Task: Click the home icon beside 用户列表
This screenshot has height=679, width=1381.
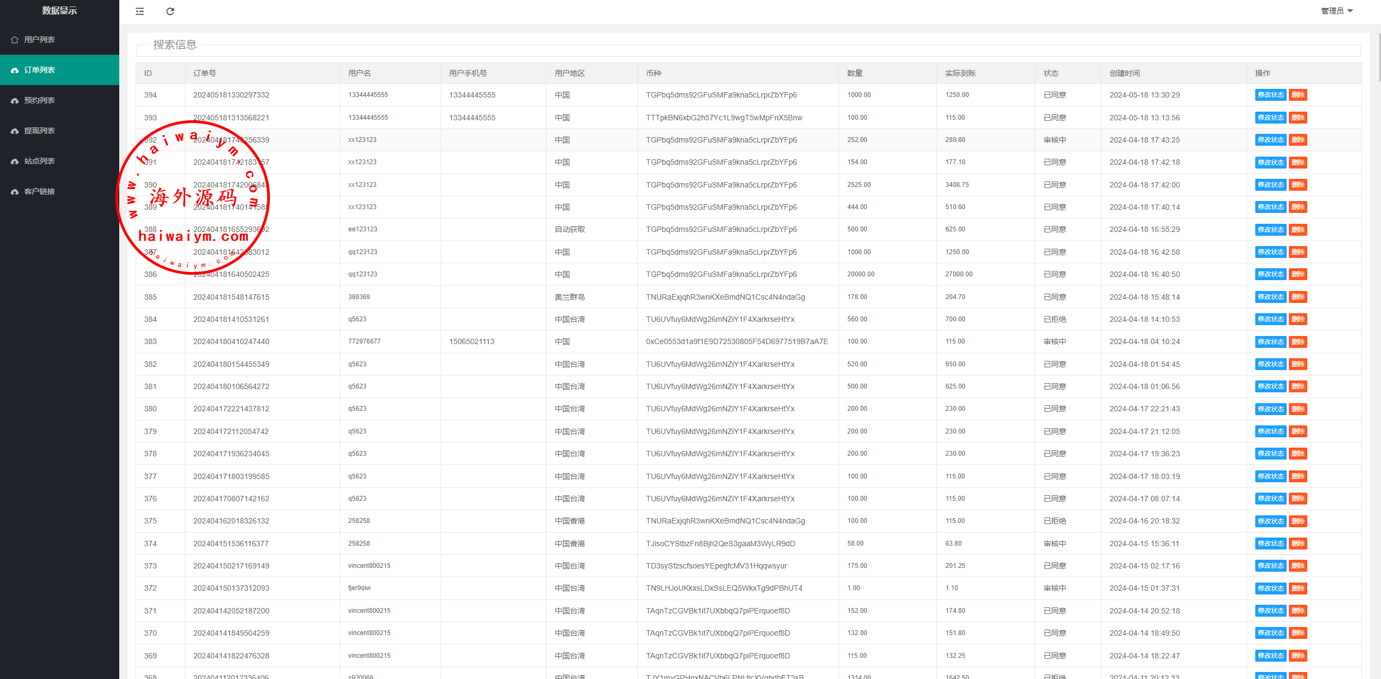Action: coord(15,40)
